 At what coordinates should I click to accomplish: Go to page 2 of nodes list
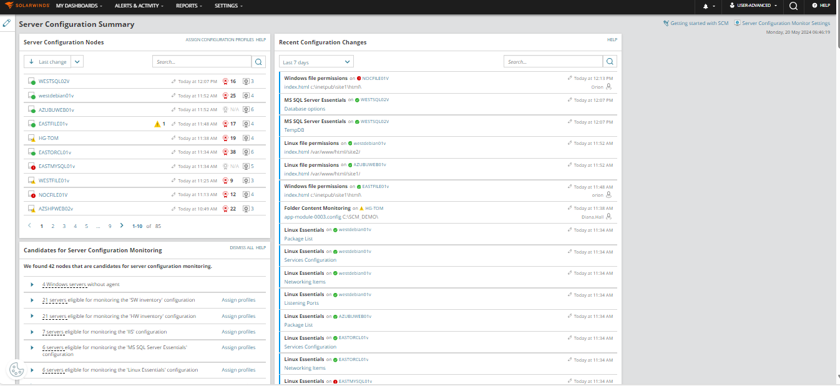[x=53, y=226]
